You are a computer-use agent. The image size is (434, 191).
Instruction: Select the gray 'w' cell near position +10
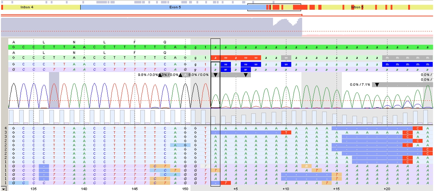tap(286, 58)
